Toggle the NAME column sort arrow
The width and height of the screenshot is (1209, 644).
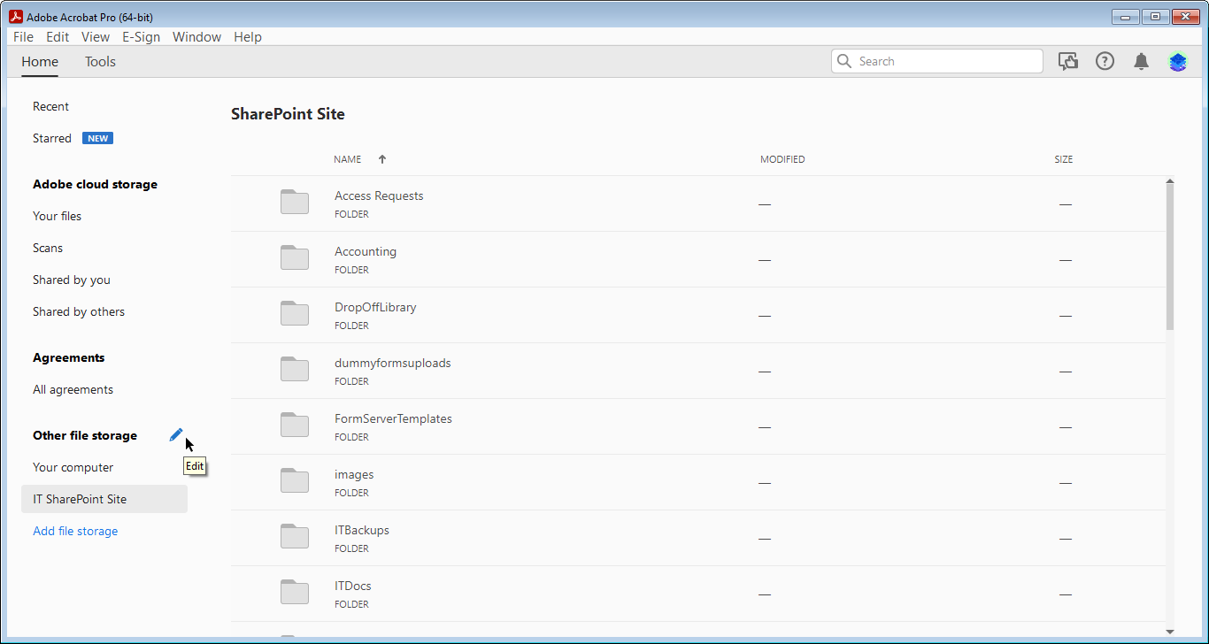[382, 159]
